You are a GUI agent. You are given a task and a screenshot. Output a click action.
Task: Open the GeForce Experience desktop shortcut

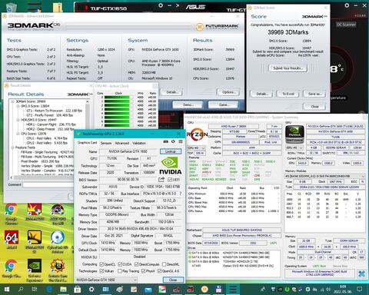[x=35, y=266]
